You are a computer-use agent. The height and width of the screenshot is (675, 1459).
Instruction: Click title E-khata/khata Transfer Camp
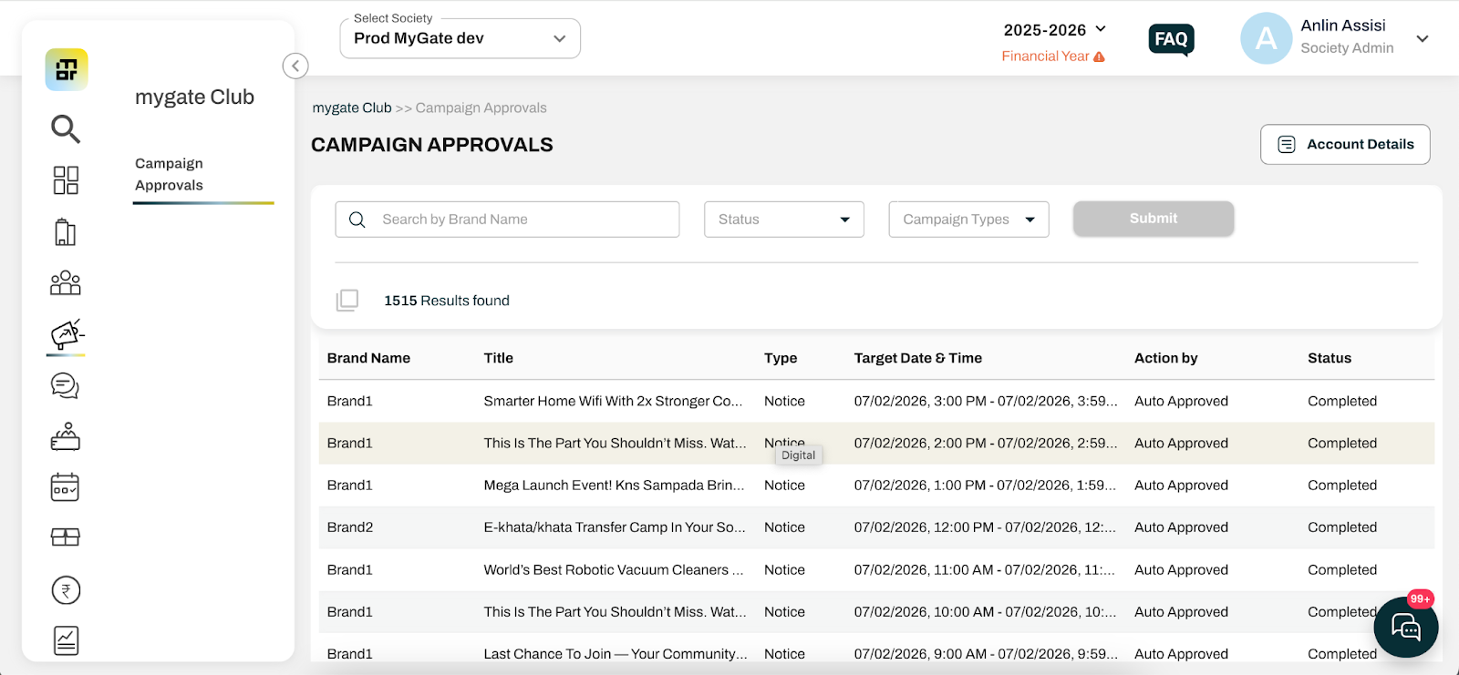pos(615,527)
